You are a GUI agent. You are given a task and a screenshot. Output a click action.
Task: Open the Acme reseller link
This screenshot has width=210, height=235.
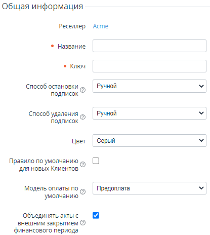click(101, 26)
